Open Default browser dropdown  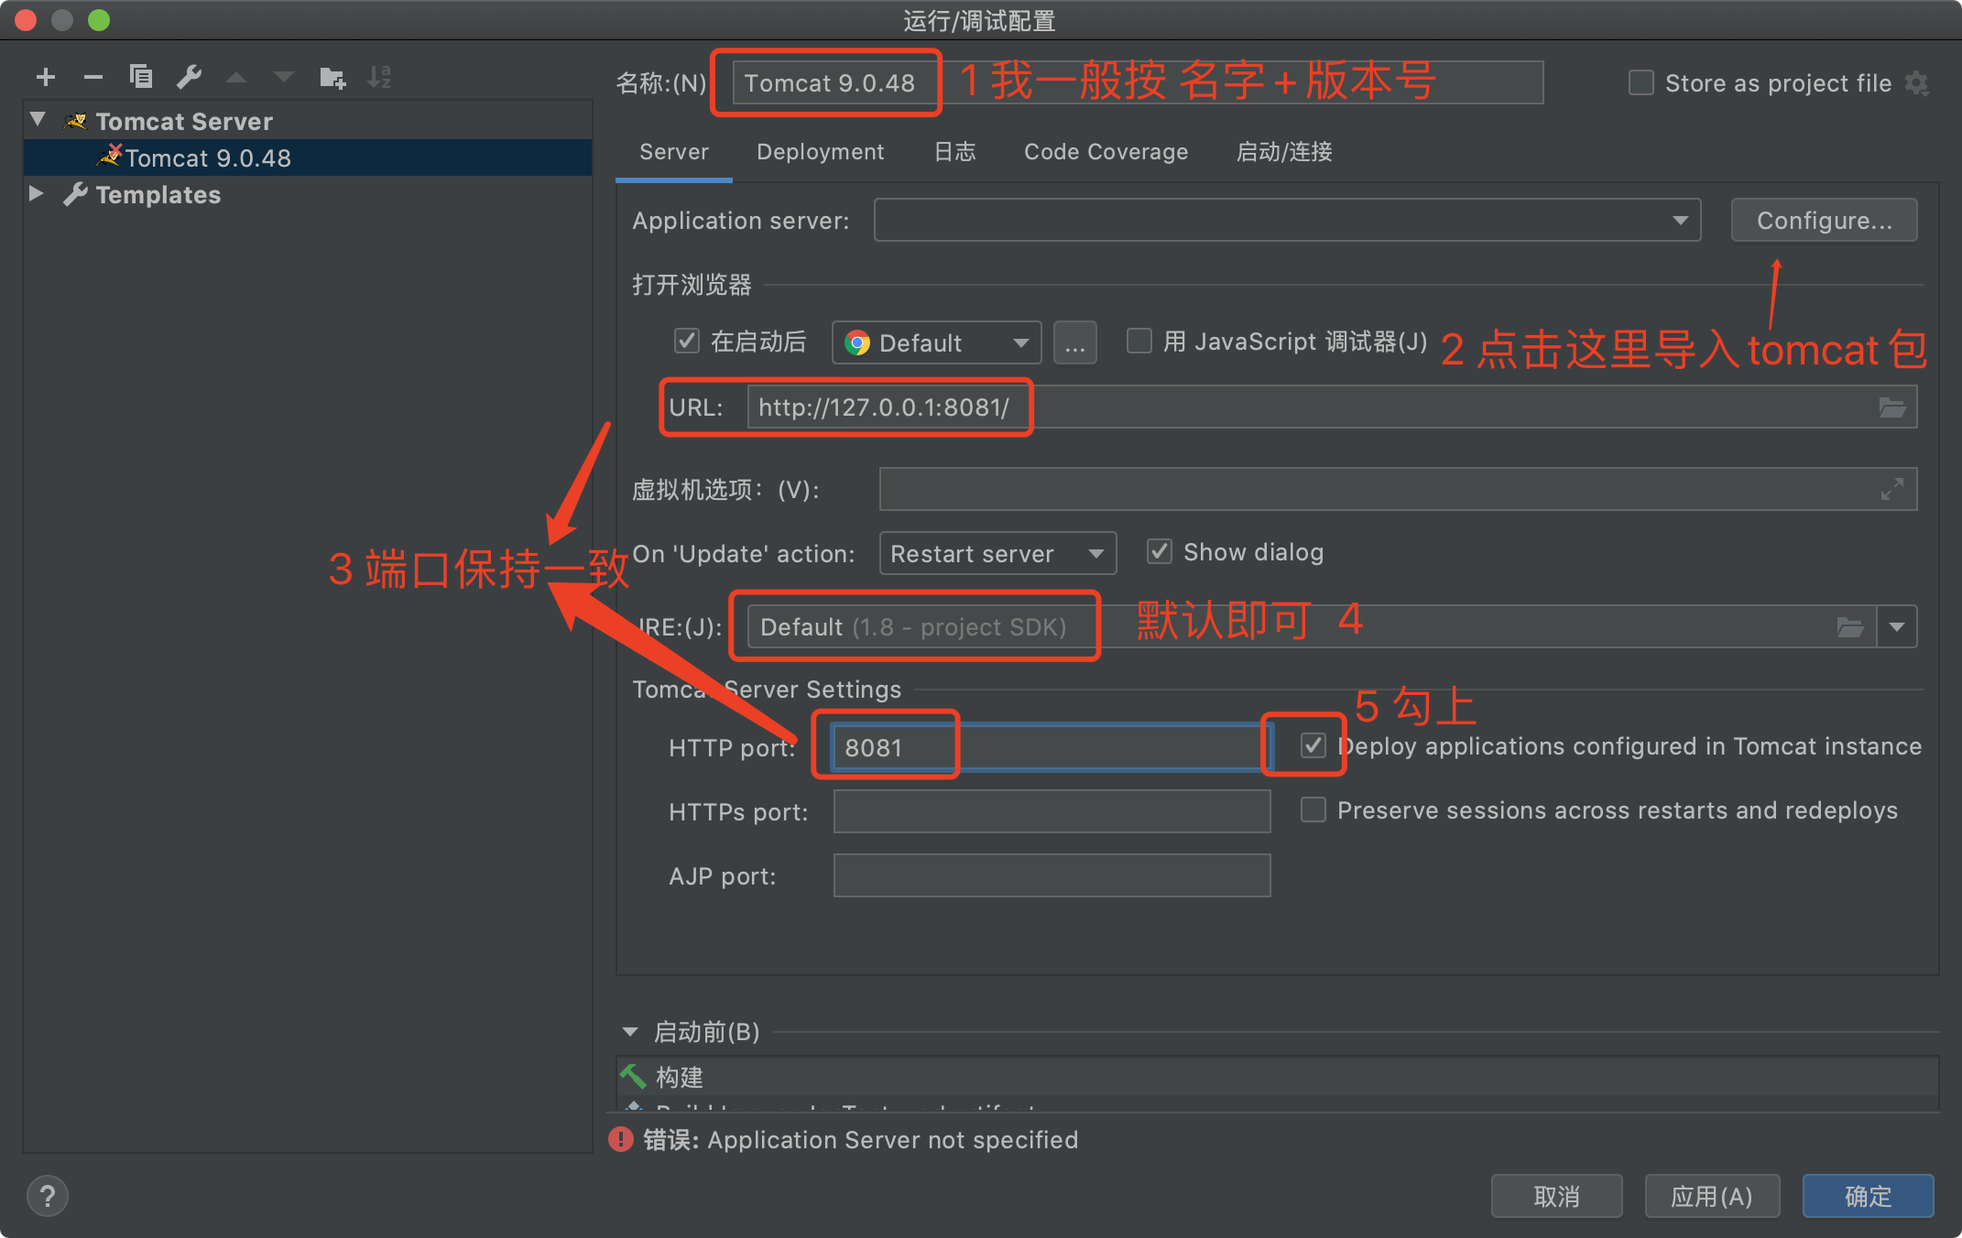(x=936, y=343)
